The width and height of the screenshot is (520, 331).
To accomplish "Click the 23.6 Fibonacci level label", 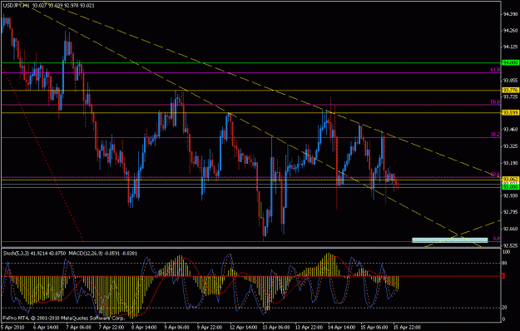I will tap(495, 175).
